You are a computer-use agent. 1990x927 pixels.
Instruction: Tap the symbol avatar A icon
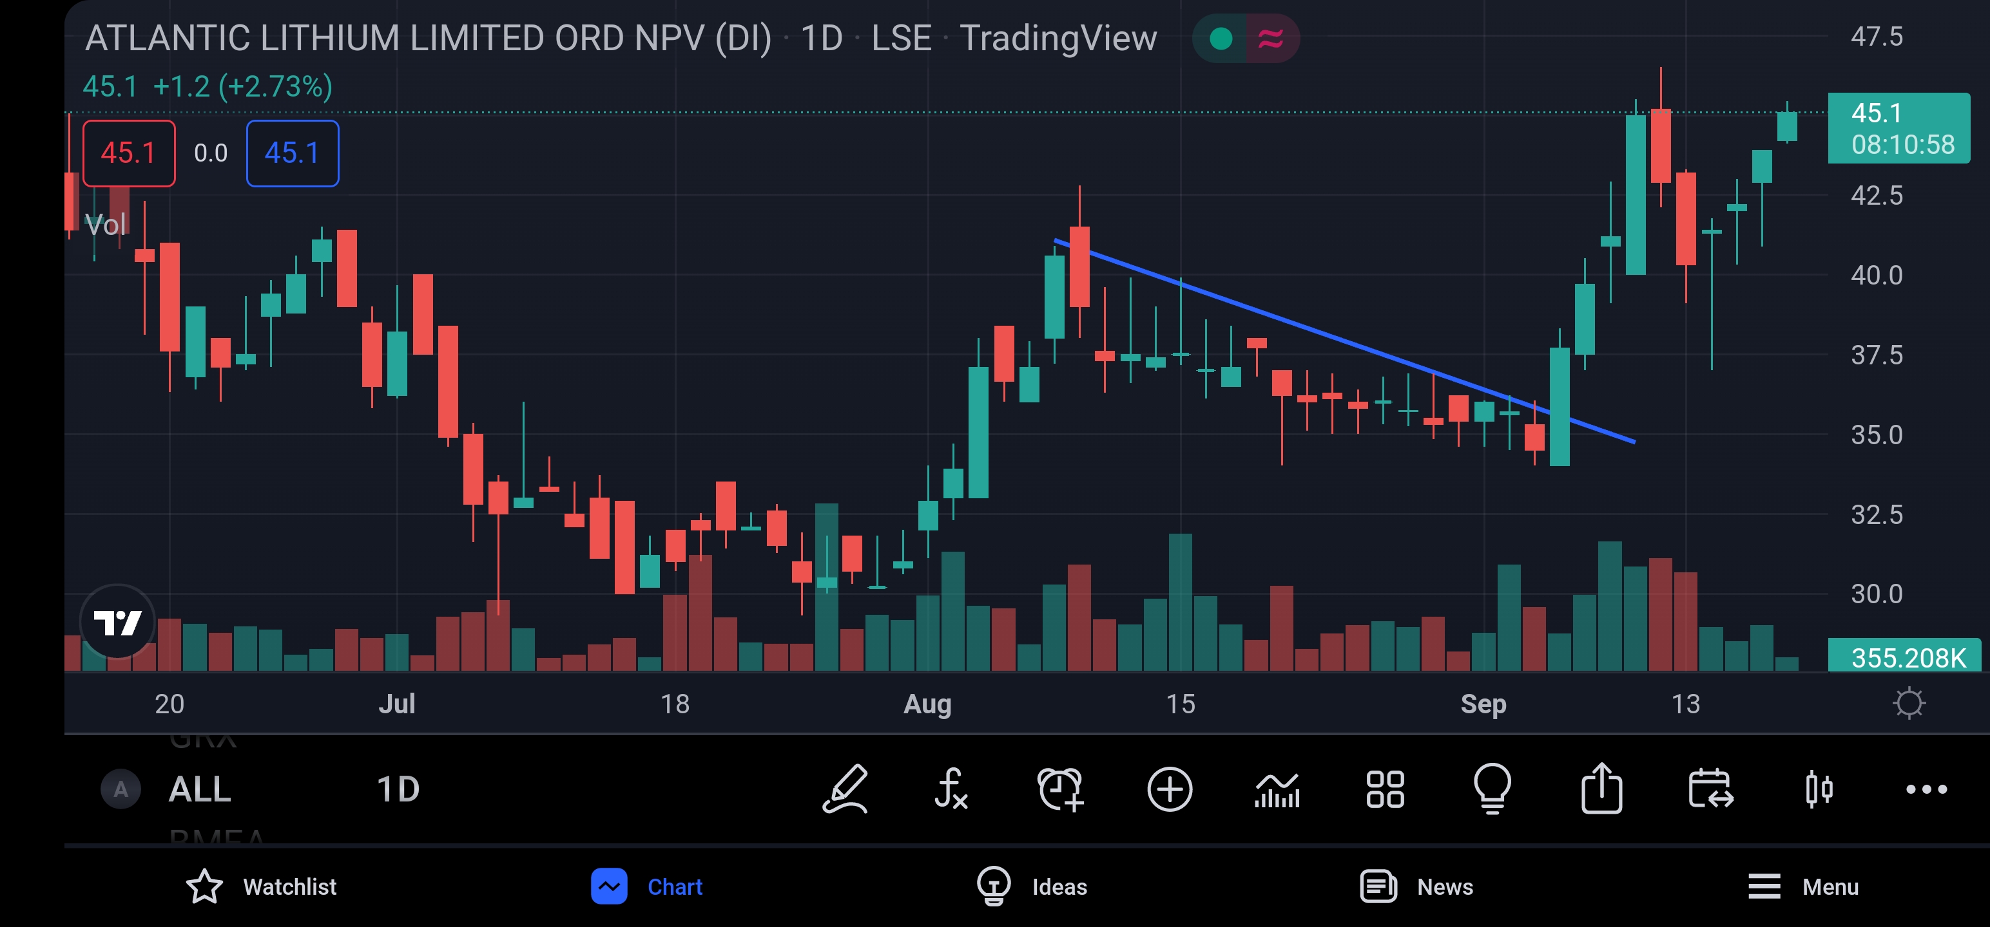coord(121,789)
